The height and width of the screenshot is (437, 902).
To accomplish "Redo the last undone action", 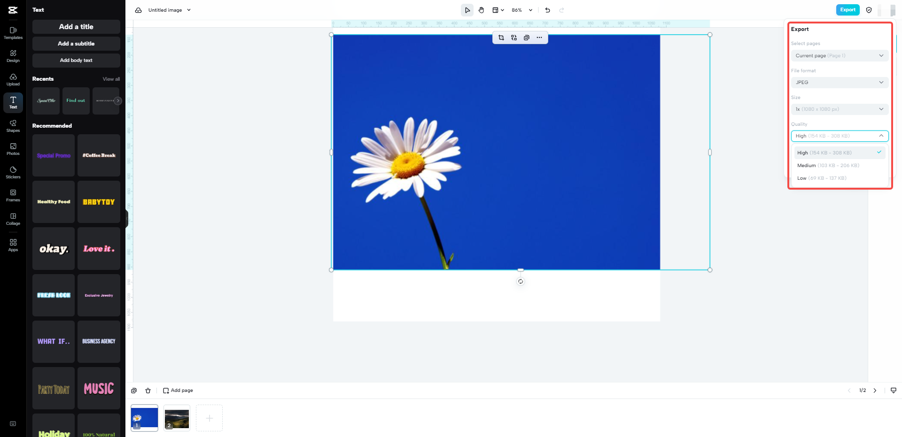I will [x=561, y=10].
